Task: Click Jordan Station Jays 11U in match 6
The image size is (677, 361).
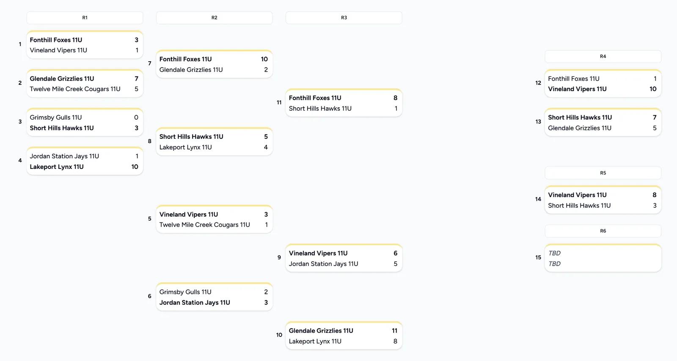Action: click(x=195, y=303)
